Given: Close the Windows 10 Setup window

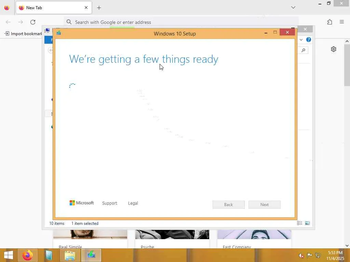Looking at the screenshot, I should tap(287, 32).
